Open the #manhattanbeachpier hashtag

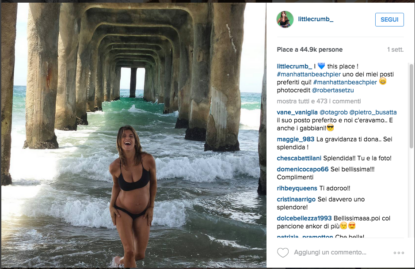[x=308, y=74]
